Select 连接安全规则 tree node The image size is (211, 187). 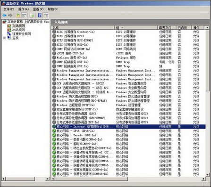[22, 34]
